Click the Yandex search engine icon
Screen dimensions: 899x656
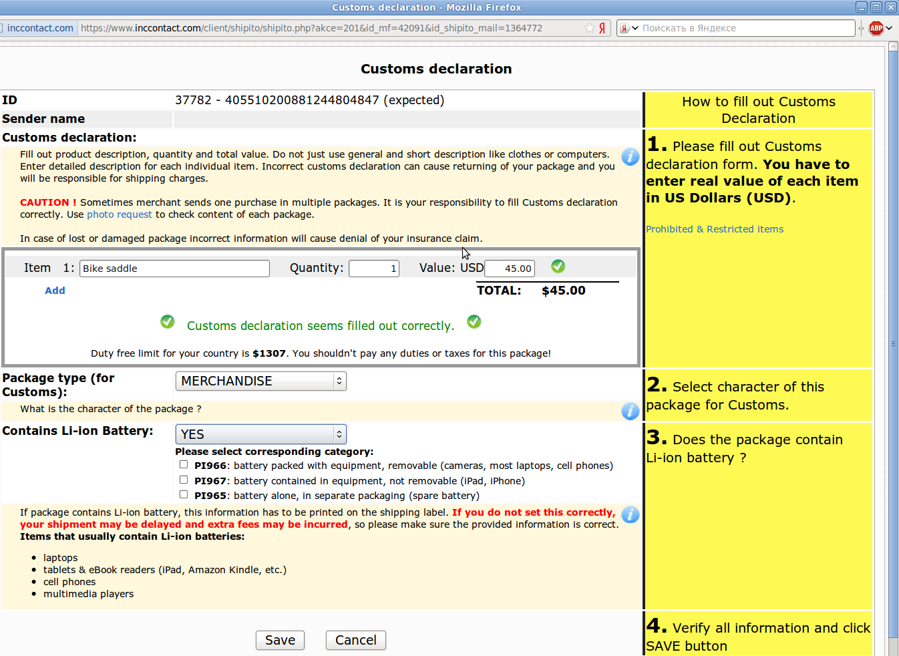pyautogui.click(x=624, y=28)
